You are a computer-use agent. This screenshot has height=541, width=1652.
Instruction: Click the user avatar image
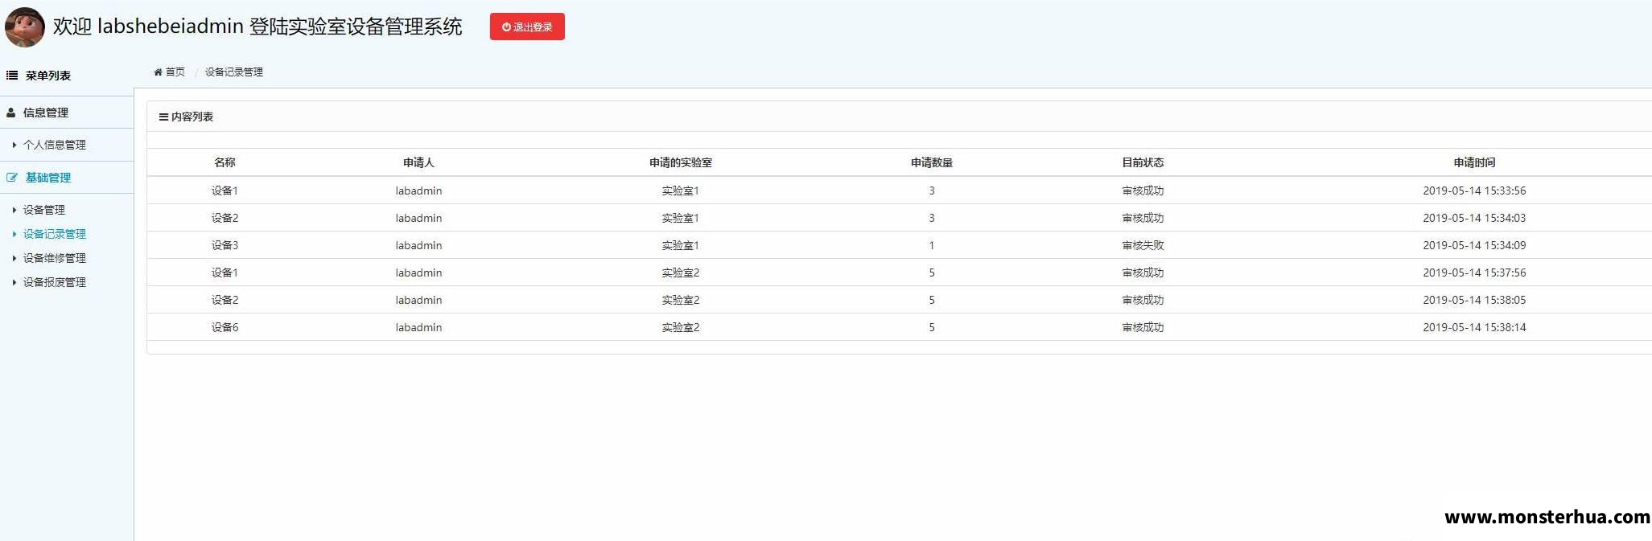[24, 27]
